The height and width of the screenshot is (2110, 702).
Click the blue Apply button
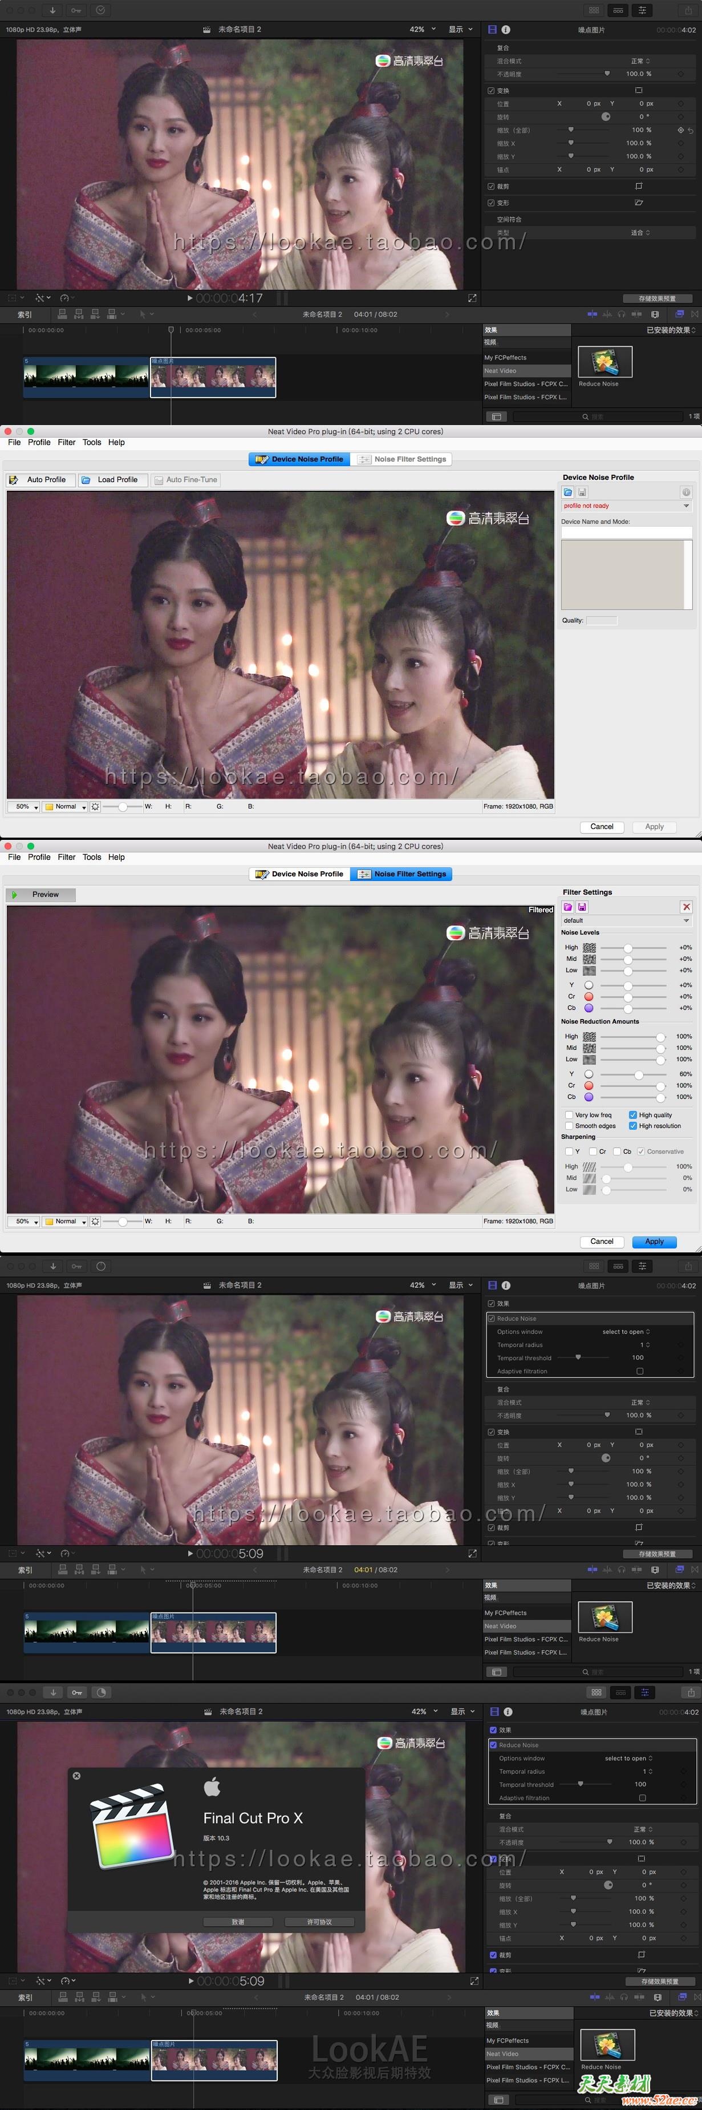tap(654, 1242)
